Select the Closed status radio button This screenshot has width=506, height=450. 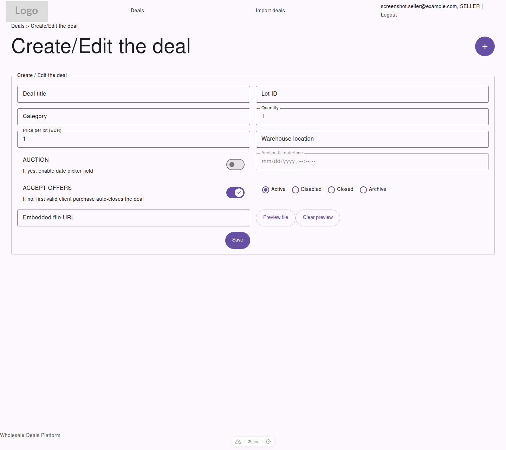(x=331, y=189)
